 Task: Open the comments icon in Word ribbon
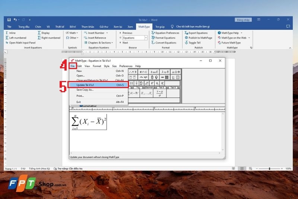point(288,27)
